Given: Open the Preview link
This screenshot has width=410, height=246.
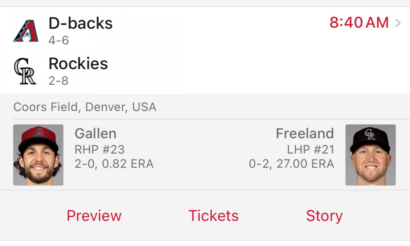Looking at the screenshot, I should (94, 216).
